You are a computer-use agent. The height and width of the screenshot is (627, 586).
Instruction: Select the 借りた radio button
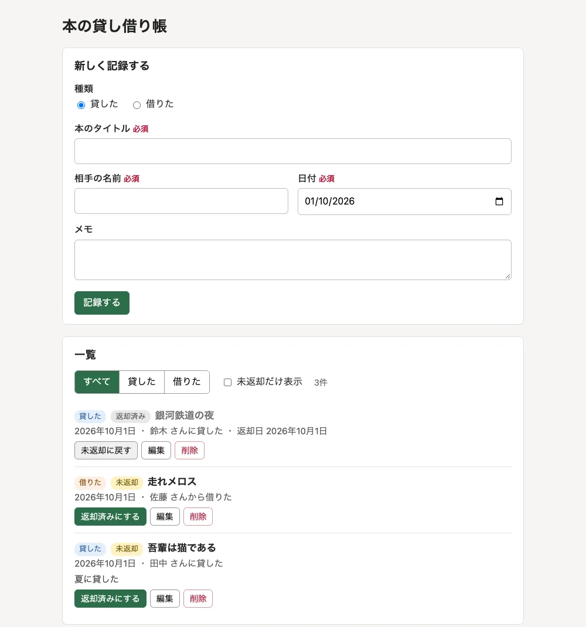pos(137,105)
